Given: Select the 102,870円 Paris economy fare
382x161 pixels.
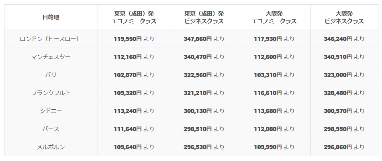Looking at the screenshot, I should coord(128,75).
